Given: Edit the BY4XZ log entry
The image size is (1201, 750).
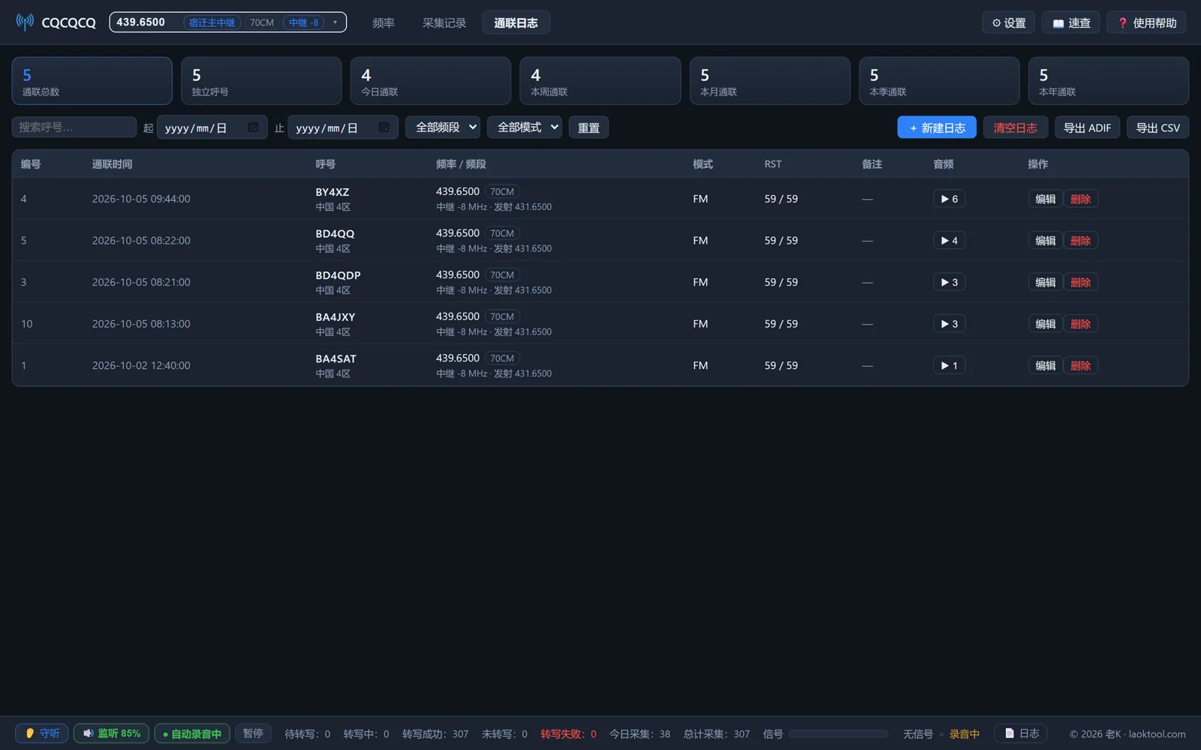Looking at the screenshot, I should click(1045, 199).
